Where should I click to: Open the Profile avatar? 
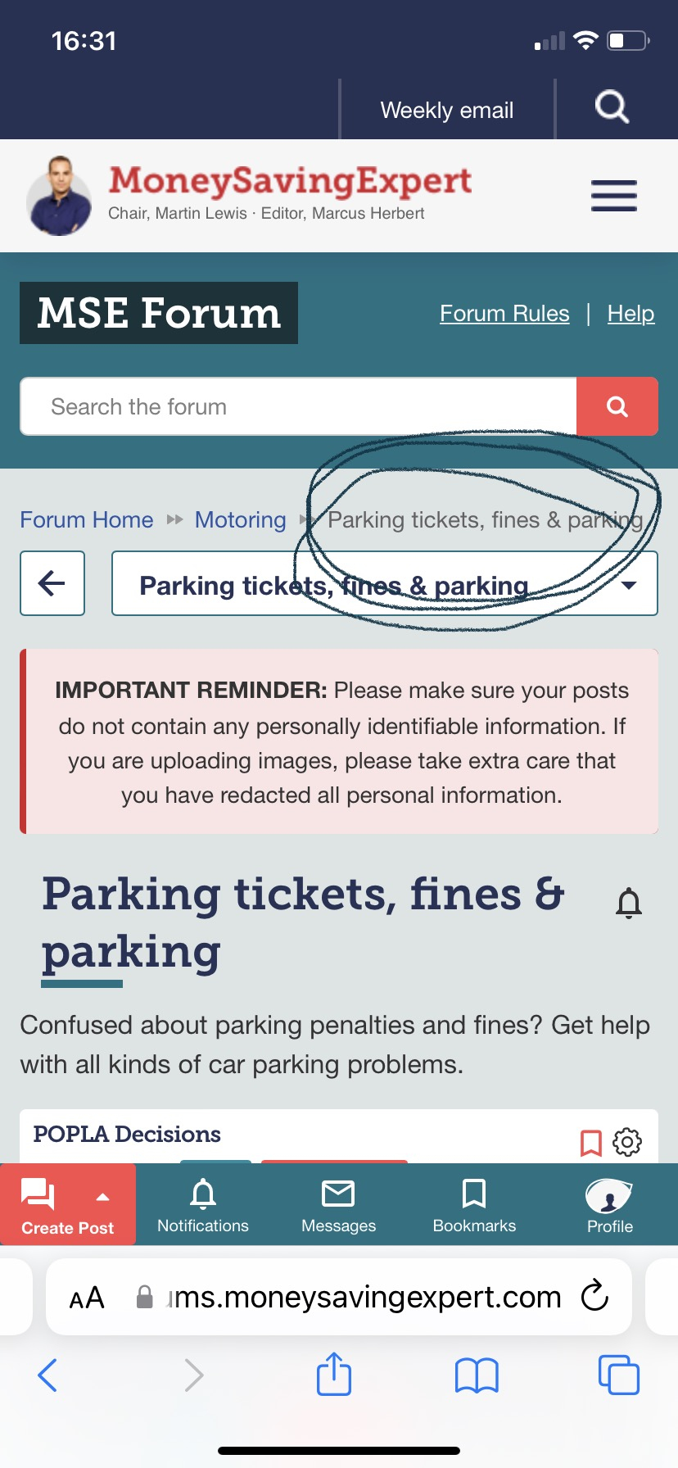tap(609, 1205)
